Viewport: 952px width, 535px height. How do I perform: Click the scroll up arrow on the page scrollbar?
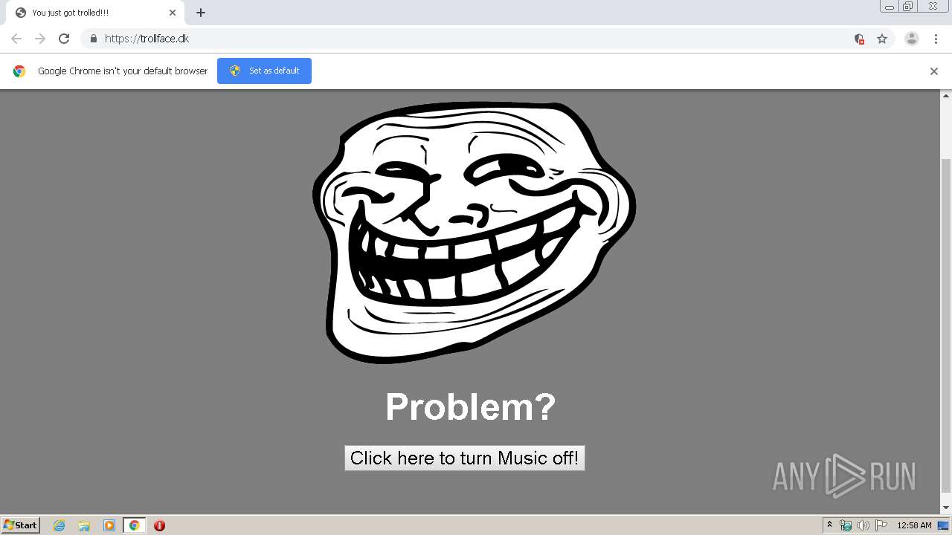(946, 96)
